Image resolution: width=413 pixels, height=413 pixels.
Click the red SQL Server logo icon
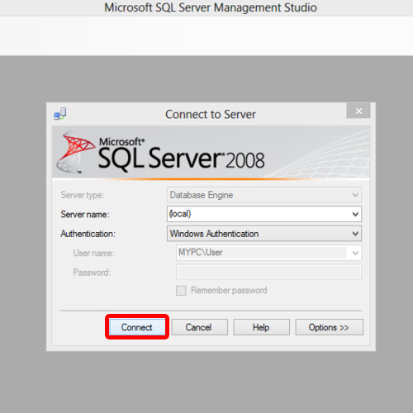pyautogui.click(x=76, y=151)
